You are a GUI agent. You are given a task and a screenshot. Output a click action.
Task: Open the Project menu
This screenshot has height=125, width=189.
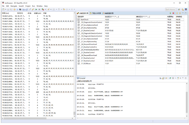point(28,6)
